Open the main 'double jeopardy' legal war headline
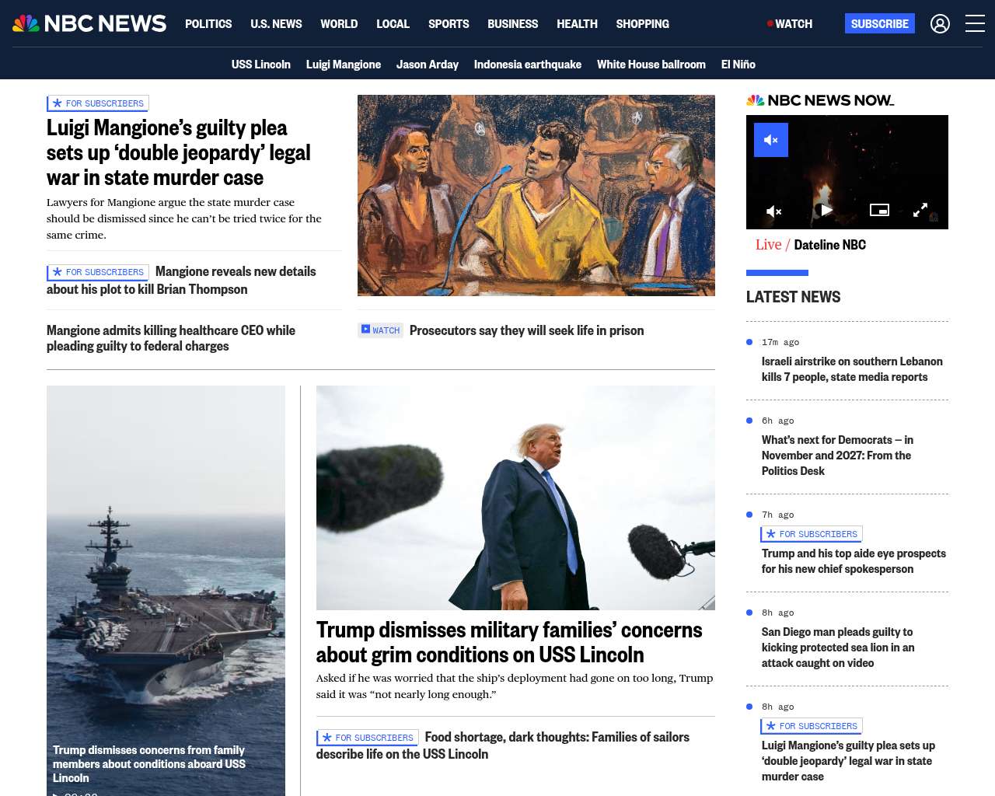 click(179, 152)
